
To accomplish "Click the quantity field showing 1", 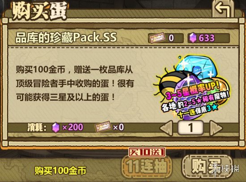I will pos(190,127).
